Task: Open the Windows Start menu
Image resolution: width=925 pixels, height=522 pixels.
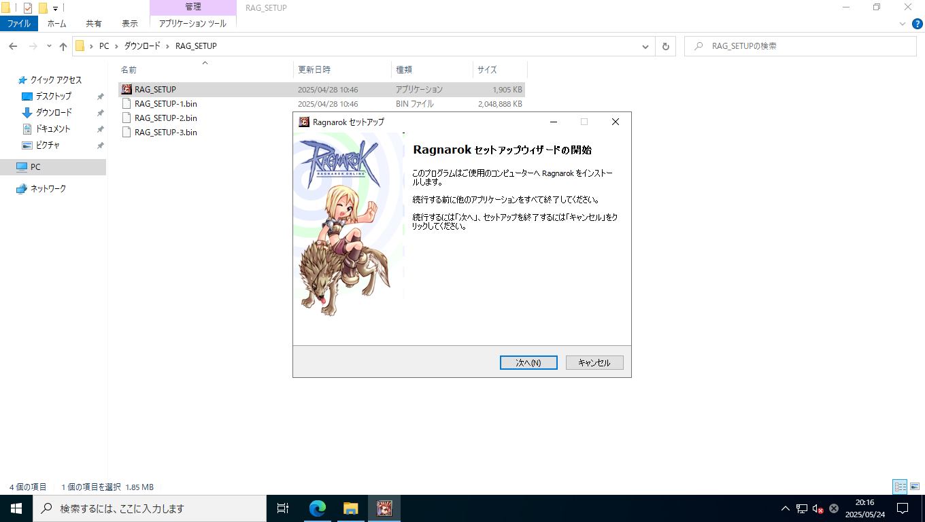Action: coord(16,508)
